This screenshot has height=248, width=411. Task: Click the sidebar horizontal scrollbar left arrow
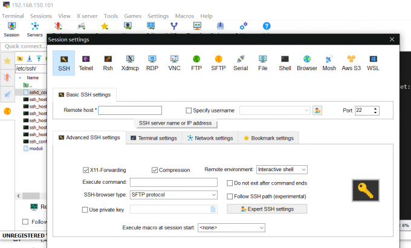click(x=18, y=196)
